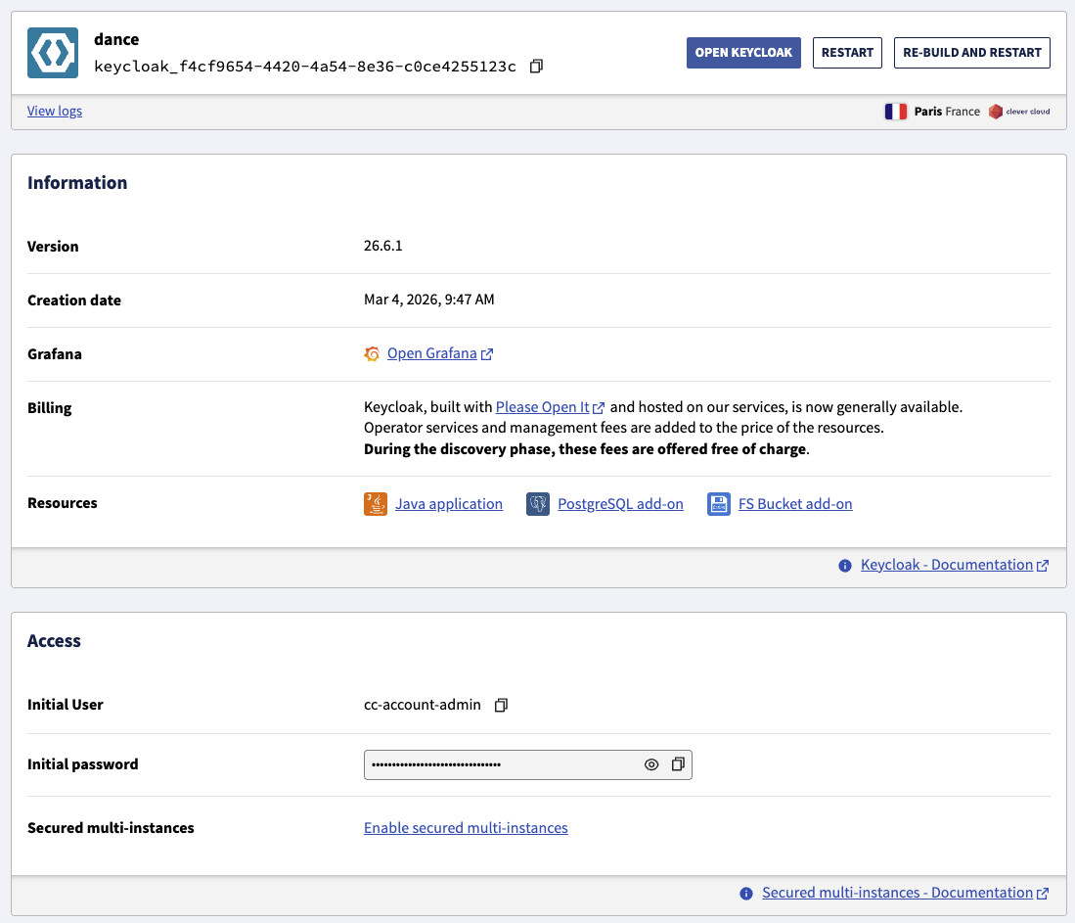Click the FS Bucket floppy icon
1075x923 pixels.
[x=719, y=504]
